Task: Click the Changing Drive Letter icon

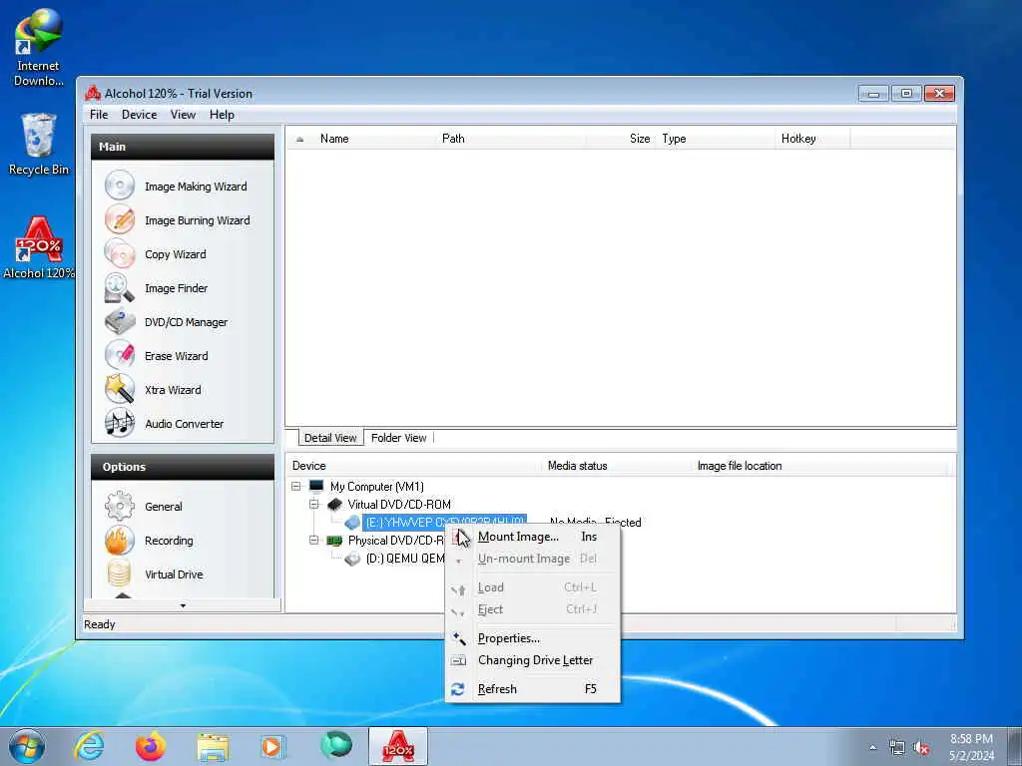Action: click(x=458, y=660)
